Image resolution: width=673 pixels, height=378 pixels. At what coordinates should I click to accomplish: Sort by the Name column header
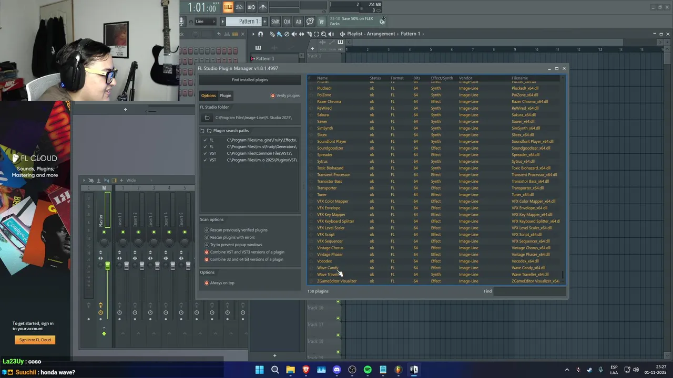click(x=322, y=78)
